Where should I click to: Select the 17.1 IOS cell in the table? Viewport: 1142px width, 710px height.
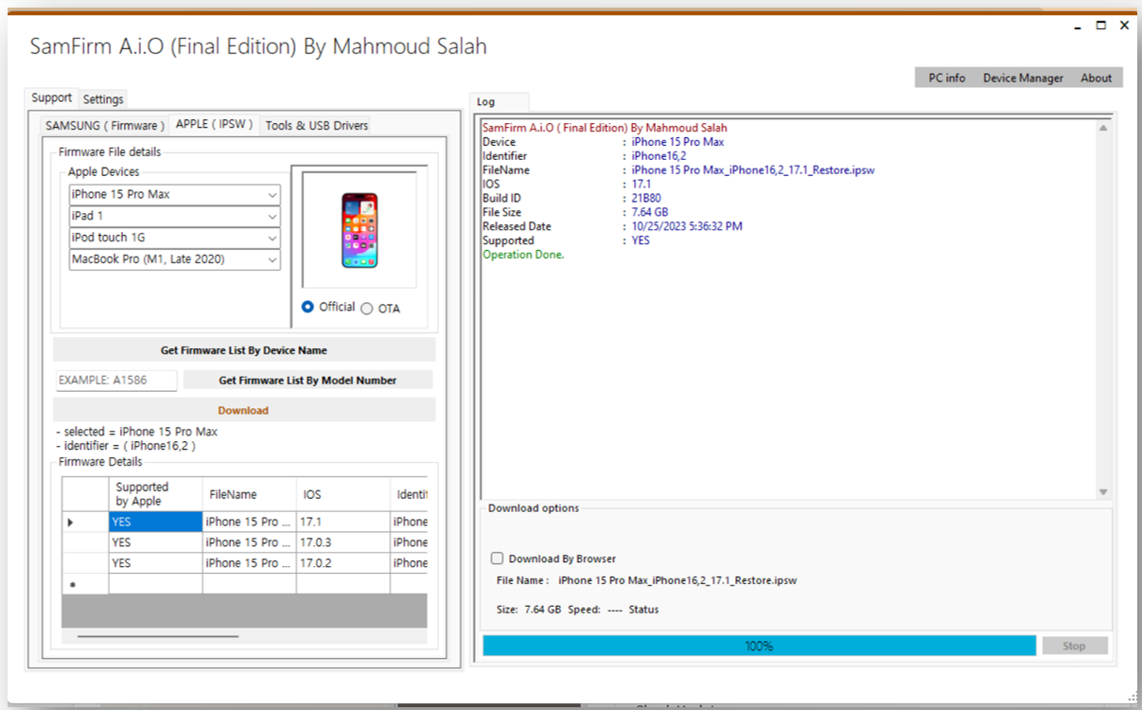[x=343, y=522]
